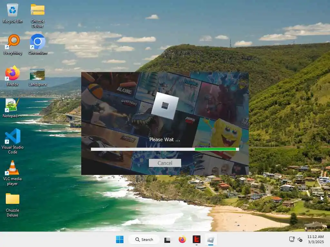Open Task View from the taskbar
The height and width of the screenshot is (247, 330).
click(x=167, y=240)
